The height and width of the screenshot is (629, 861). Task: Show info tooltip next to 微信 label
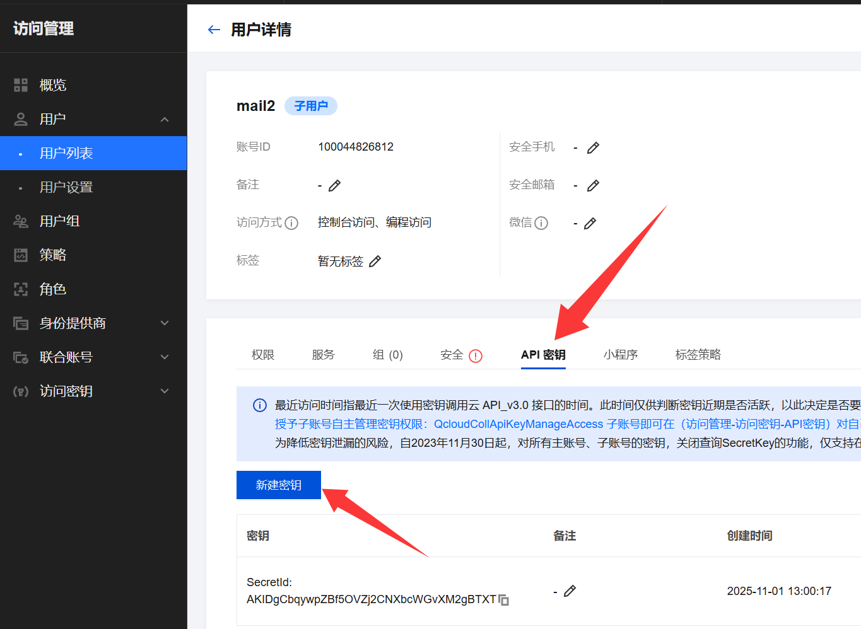point(541,223)
